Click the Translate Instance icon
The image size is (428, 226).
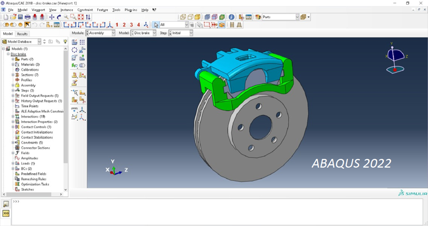[82, 50]
